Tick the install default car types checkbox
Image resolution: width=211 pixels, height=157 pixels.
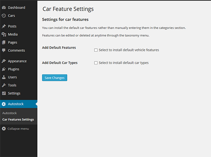(x=96, y=63)
